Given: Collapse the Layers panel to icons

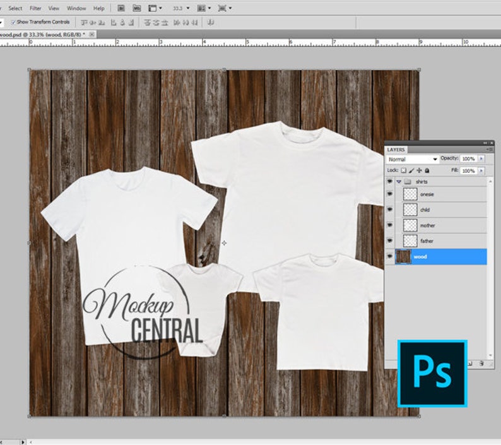Looking at the screenshot, I should click(x=486, y=143).
